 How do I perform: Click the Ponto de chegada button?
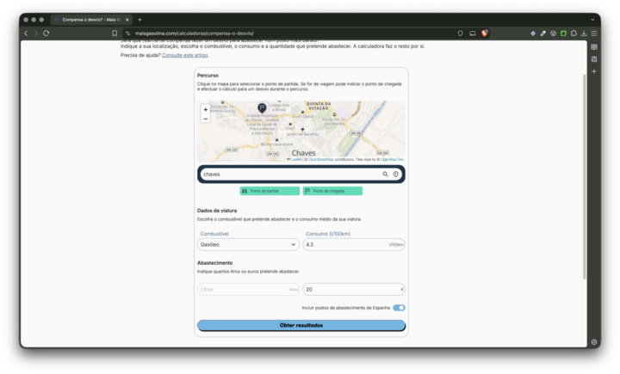pyautogui.click(x=332, y=191)
